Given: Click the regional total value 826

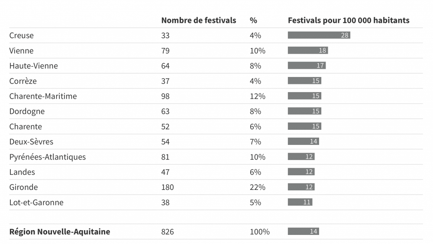Looking at the screenshot, I should click(x=167, y=231).
